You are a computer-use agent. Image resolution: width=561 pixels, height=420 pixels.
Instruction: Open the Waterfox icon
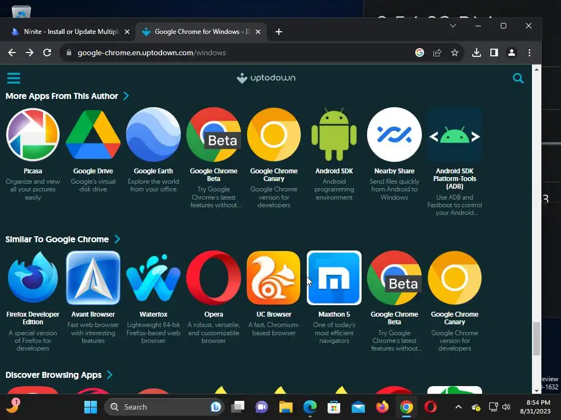tap(153, 278)
